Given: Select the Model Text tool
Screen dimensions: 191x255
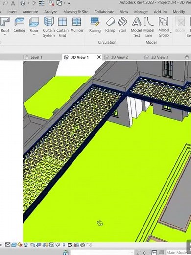Looking at the screenshot, I should coord(136,27).
